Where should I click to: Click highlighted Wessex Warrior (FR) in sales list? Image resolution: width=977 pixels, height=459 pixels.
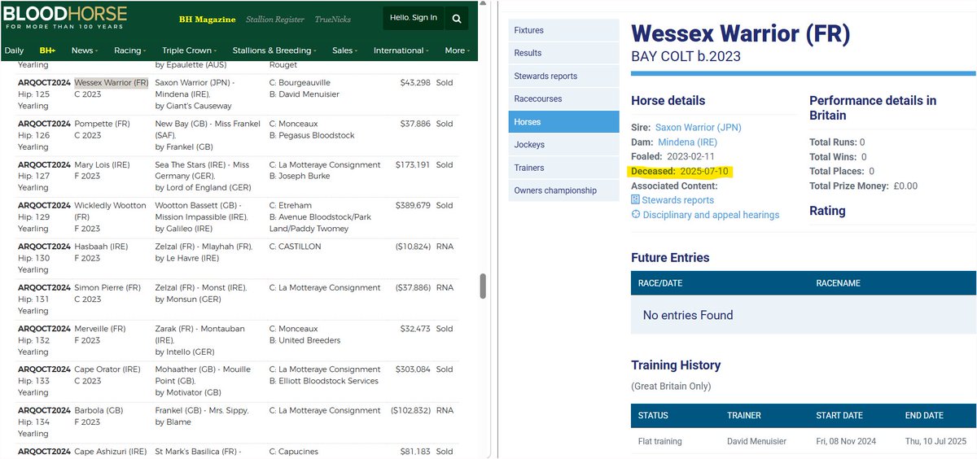tap(112, 83)
